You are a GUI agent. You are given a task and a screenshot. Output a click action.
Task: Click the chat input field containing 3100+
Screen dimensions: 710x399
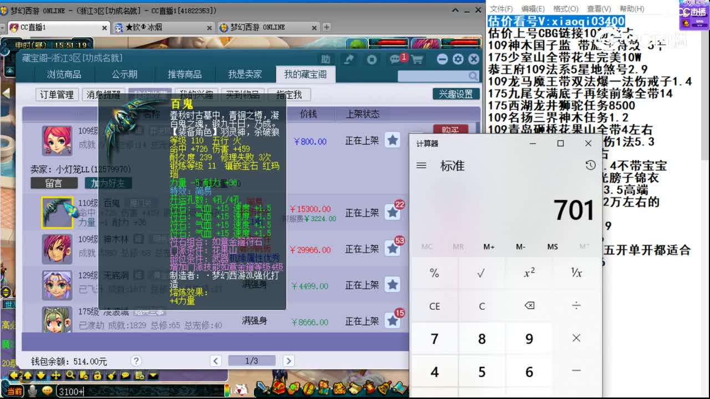[x=141, y=391]
